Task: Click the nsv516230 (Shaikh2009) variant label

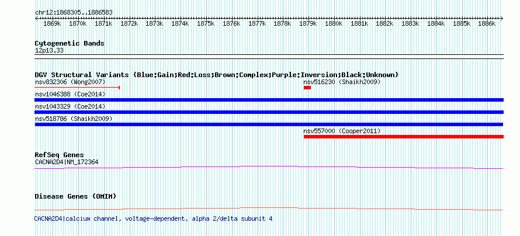Action: pyautogui.click(x=342, y=82)
